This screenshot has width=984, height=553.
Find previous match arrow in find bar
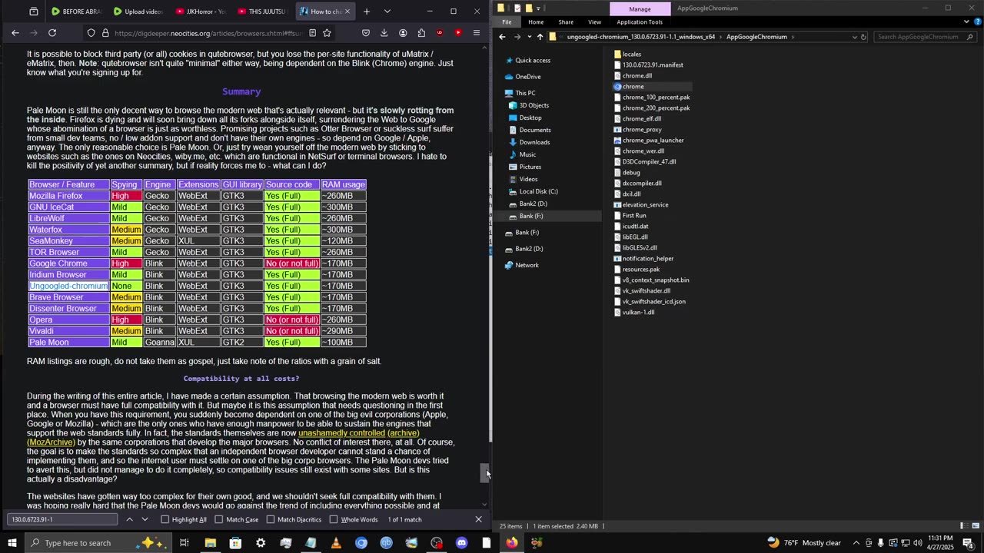129,519
